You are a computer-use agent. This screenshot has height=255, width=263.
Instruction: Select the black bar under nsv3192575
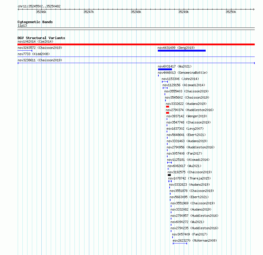pyautogui.click(x=169, y=175)
